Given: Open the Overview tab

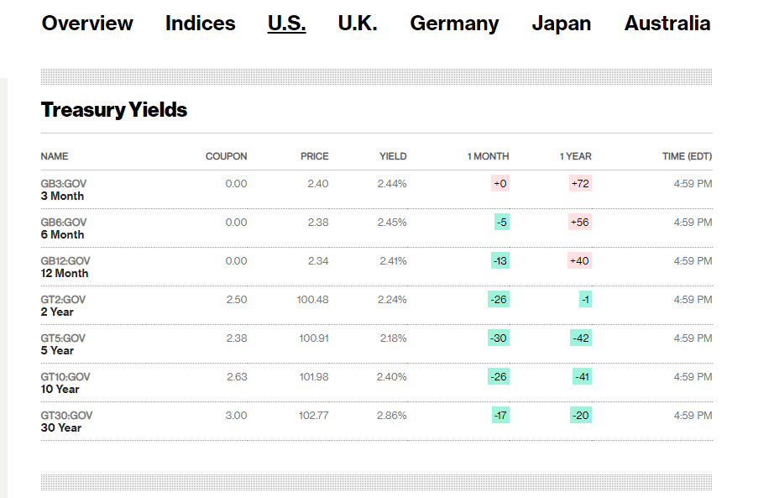Looking at the screenshot, I should (x=87, y=24).
